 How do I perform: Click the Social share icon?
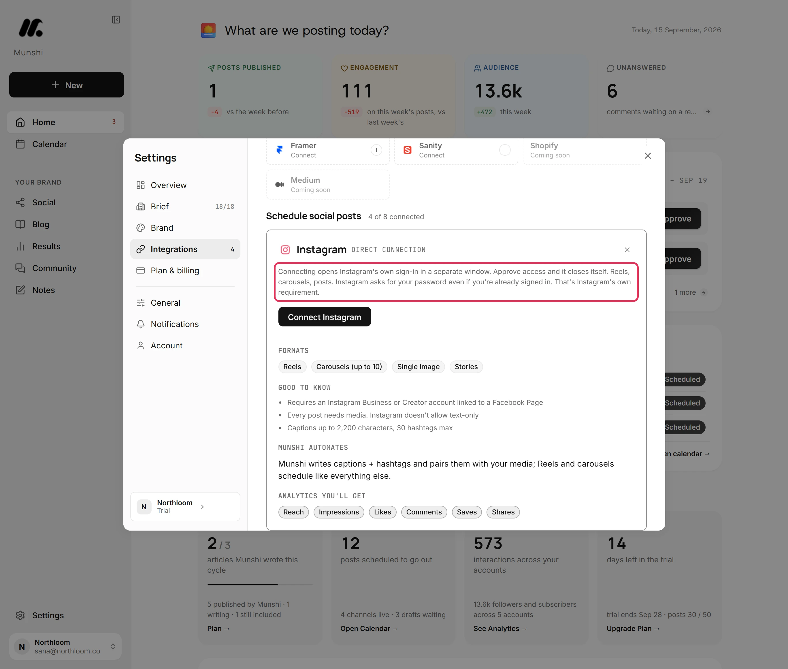pos(20,202)
